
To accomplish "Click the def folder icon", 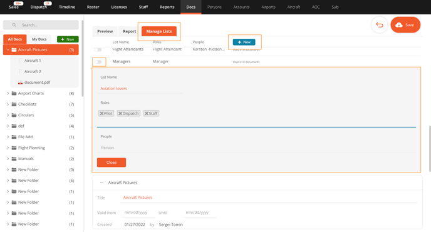I will (14, 126).
